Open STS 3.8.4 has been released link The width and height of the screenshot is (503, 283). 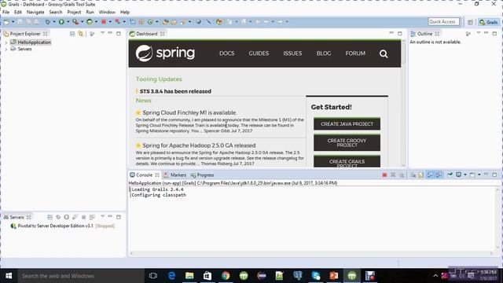[175, 91]
